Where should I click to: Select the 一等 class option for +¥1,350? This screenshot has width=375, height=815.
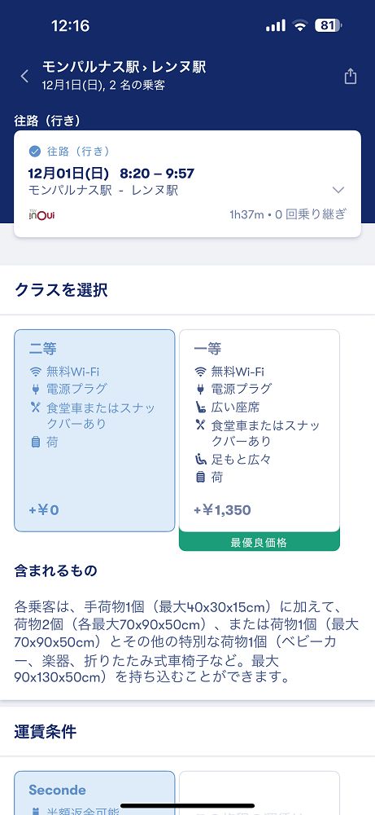(x=259, y=430)
